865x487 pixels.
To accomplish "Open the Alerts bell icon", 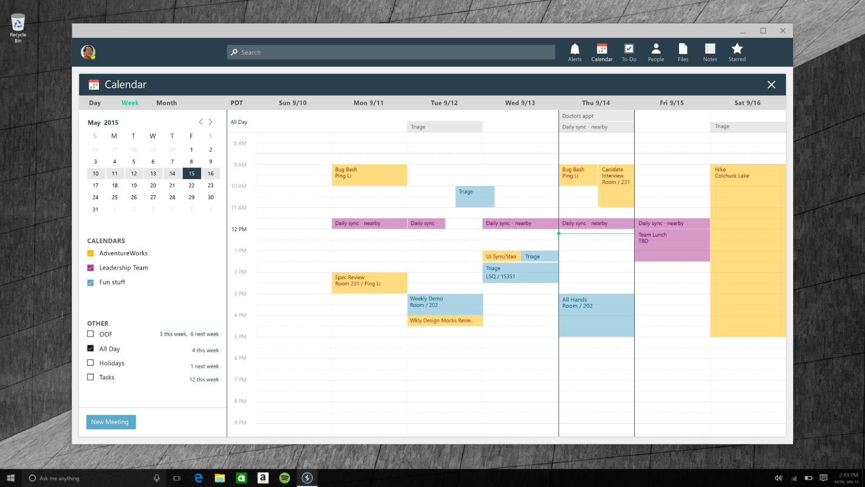I will click(575, 52).
